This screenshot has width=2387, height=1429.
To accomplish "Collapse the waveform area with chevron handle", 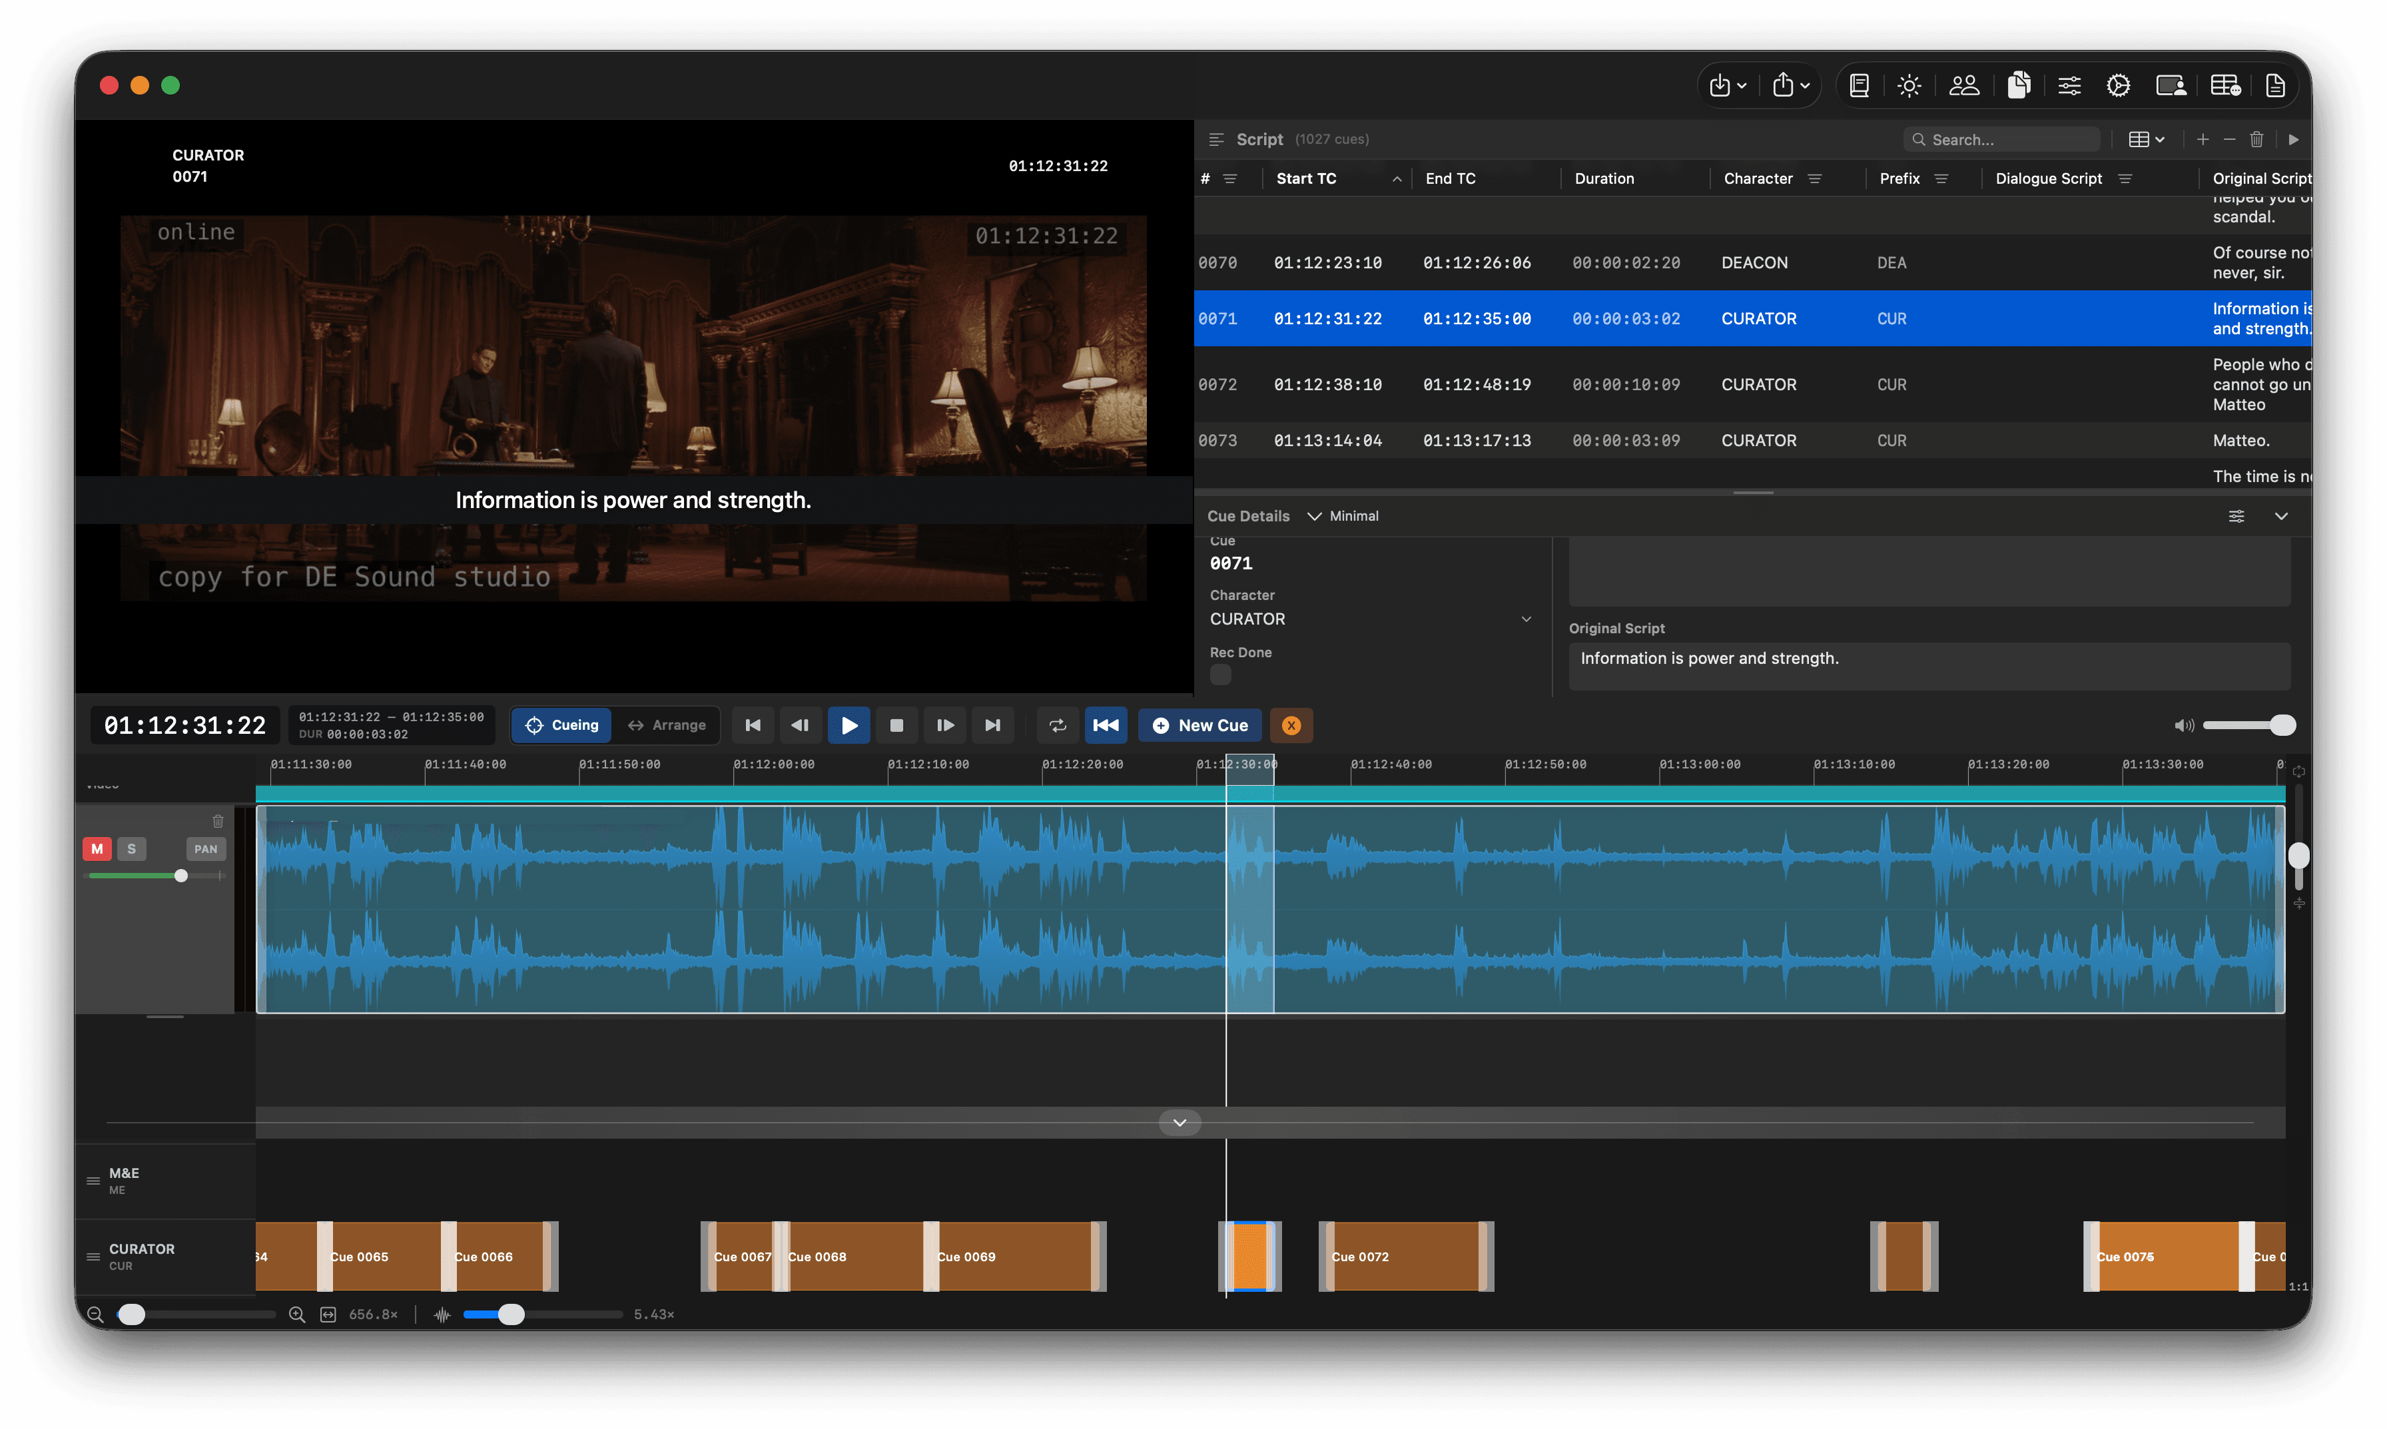I will click(x=1179, y=1123).
